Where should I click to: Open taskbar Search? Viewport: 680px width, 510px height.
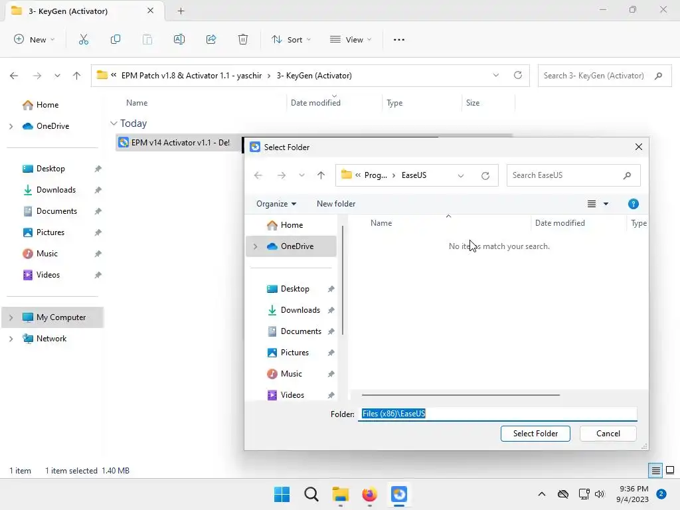(x=311, y=494)
